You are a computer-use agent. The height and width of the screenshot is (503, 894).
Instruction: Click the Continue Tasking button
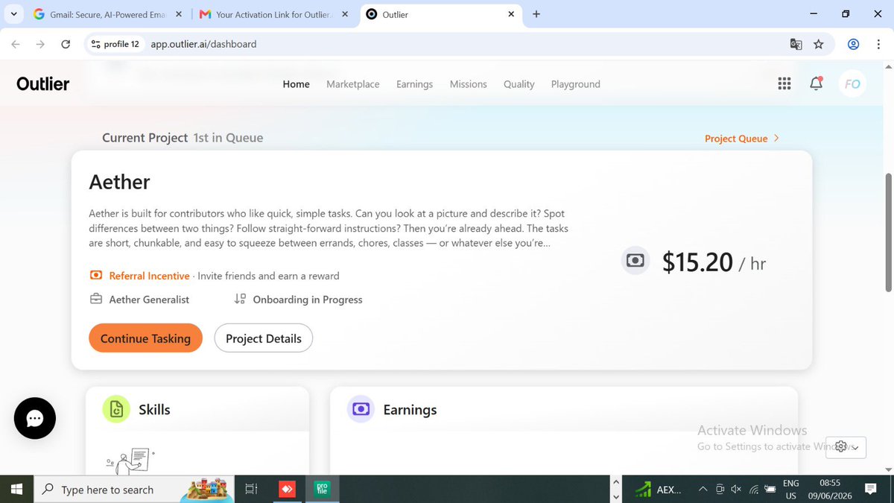point(145,338)
